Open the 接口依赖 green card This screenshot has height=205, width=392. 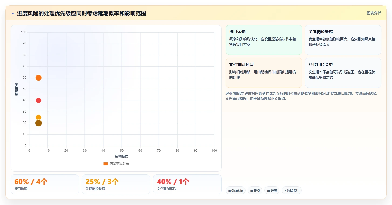pos(264,40)
